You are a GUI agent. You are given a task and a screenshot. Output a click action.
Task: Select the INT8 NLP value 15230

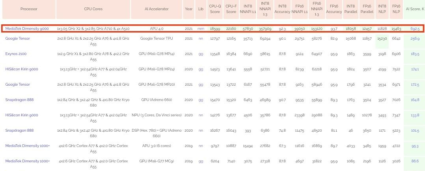(382, 39)
